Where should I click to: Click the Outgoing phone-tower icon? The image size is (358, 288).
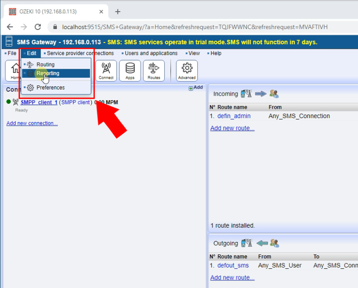(x=247, y=243)
